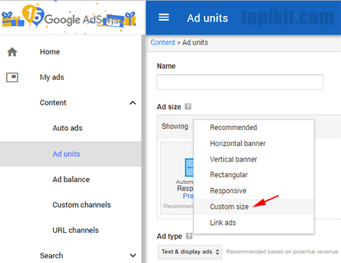Open Custom channels page
This screenshot has height=263, width=341.
pos(82,205)
